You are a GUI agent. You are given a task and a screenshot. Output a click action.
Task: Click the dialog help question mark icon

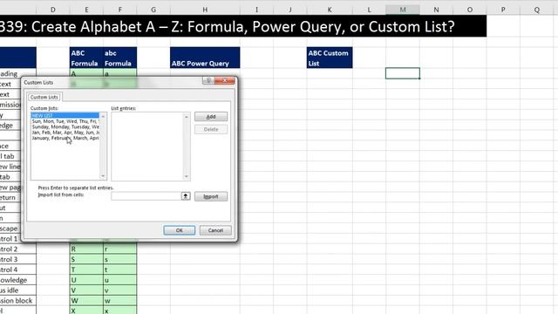coord(208,80)
